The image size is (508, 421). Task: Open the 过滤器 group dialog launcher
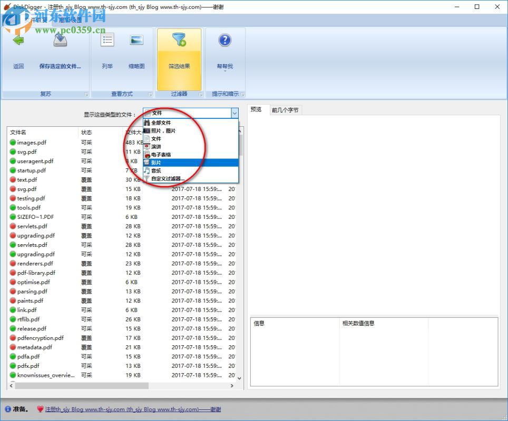[201, 95]
